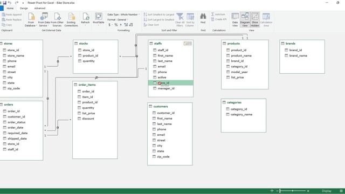
Task: Zoom out with minus button
Action: 277,191
